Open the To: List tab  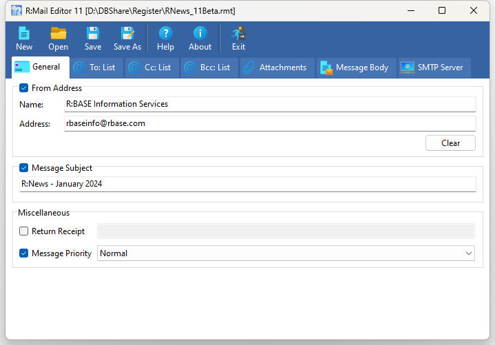tap(96, 67)
